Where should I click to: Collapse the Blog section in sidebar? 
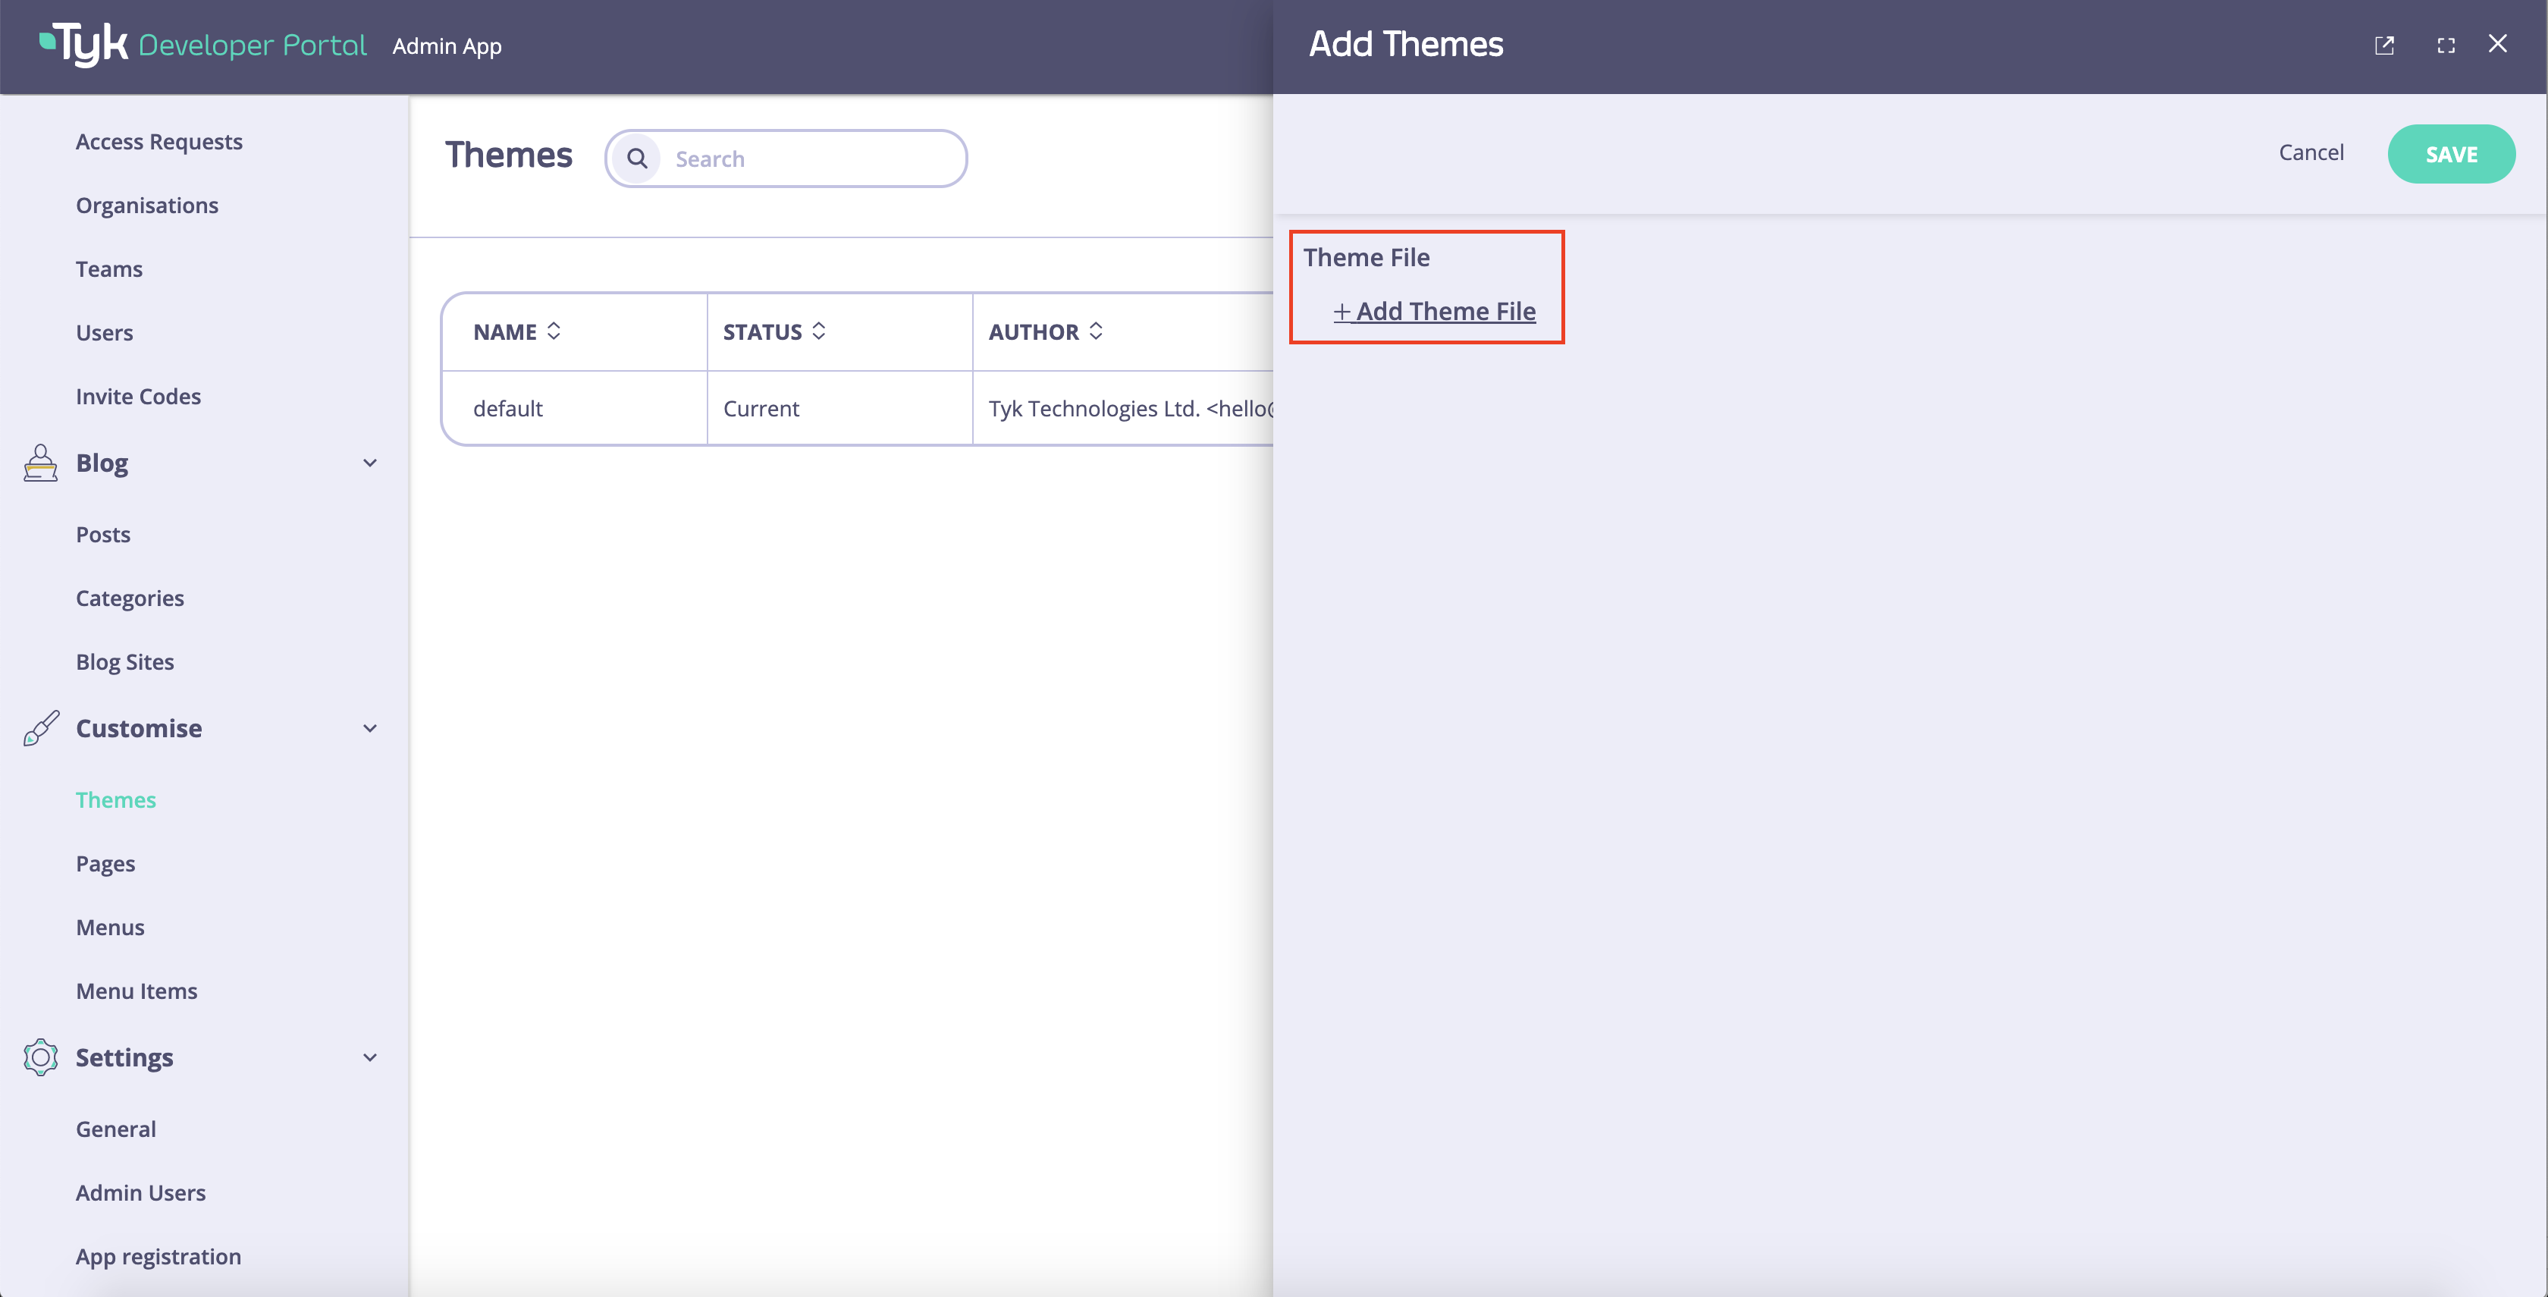coord(370,462)
